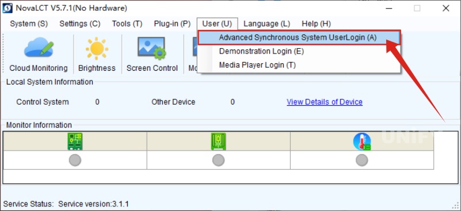Viewport: 461px width, 211px height.
Task: Click the gray status indicator under sending card
Action: [75, 160]
